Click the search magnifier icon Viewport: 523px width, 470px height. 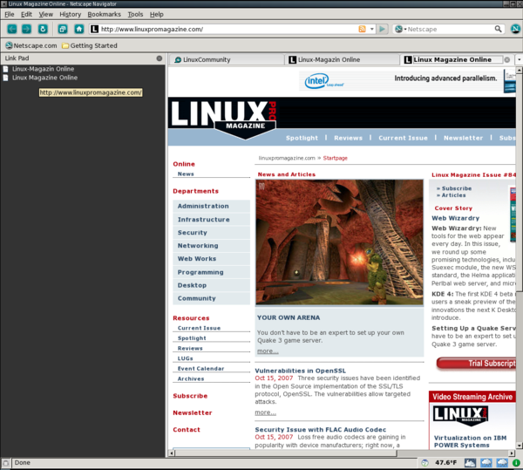tap(498, 29)
